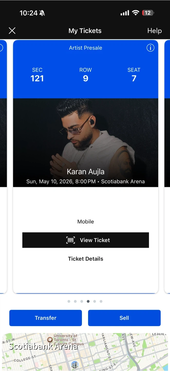Tap the previous ticket card peeking at left

[x=3, y=165]
